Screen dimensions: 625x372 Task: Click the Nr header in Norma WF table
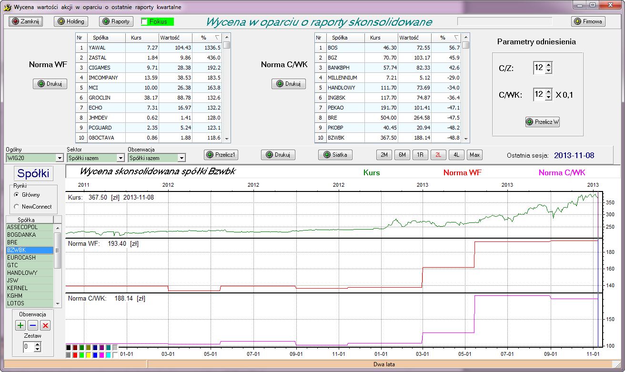click(81, 38)
